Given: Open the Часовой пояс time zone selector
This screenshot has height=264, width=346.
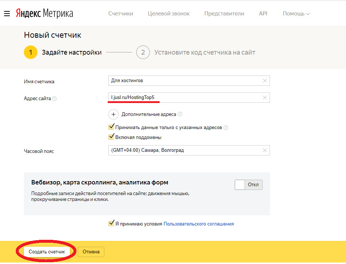Looking at the screenshot, I should [184, 150].
